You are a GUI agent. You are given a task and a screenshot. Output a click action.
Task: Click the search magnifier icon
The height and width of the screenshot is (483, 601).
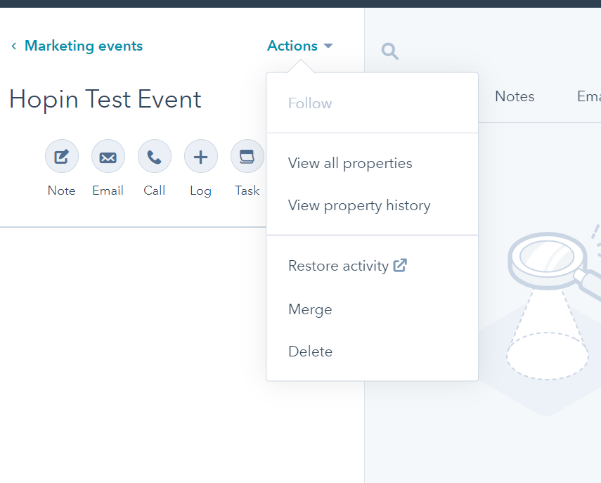point(390,51)
